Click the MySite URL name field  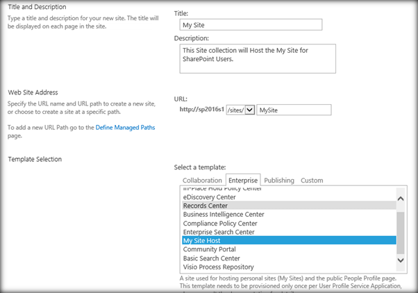click(294, 110)
